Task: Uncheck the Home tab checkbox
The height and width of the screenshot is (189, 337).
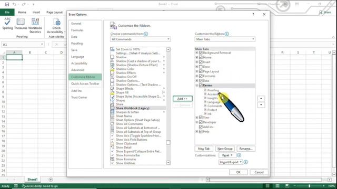Action: (x=201, y=57)
